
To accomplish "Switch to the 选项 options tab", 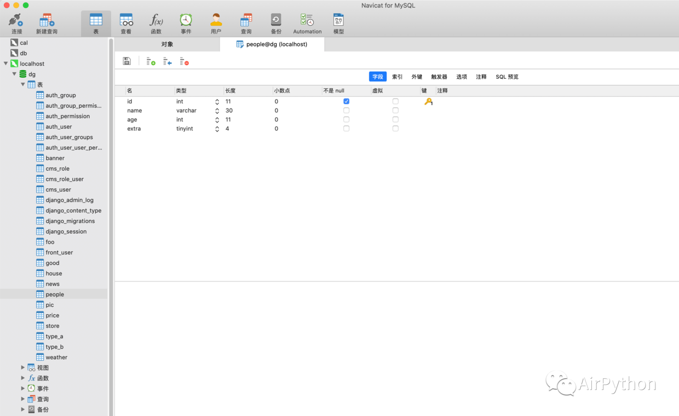I will (x=462, y=77).
